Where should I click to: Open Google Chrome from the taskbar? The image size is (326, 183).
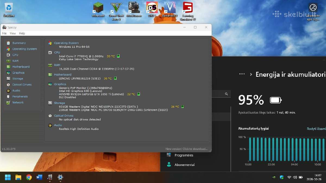point(29,177)
